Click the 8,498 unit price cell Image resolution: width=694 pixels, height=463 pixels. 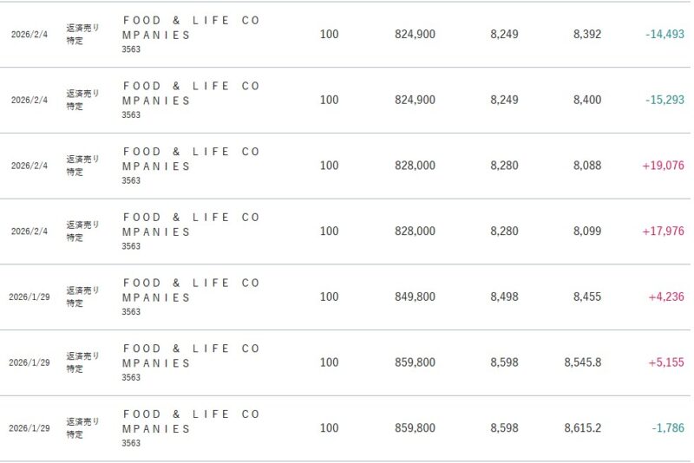click(x=504, y=297)
